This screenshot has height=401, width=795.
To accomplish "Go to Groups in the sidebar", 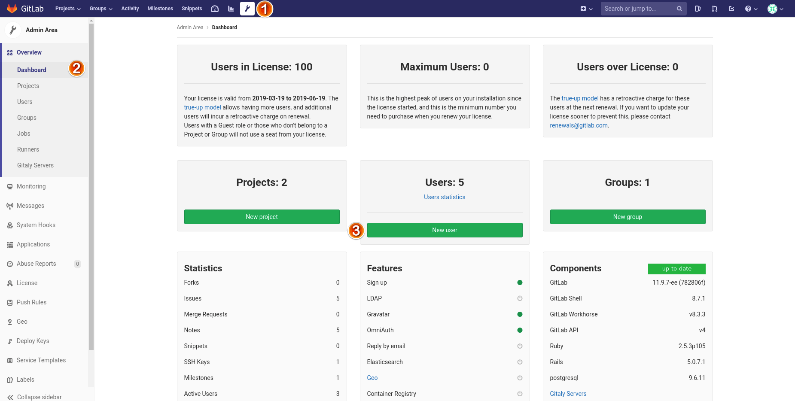I will (x=27, y=118).
